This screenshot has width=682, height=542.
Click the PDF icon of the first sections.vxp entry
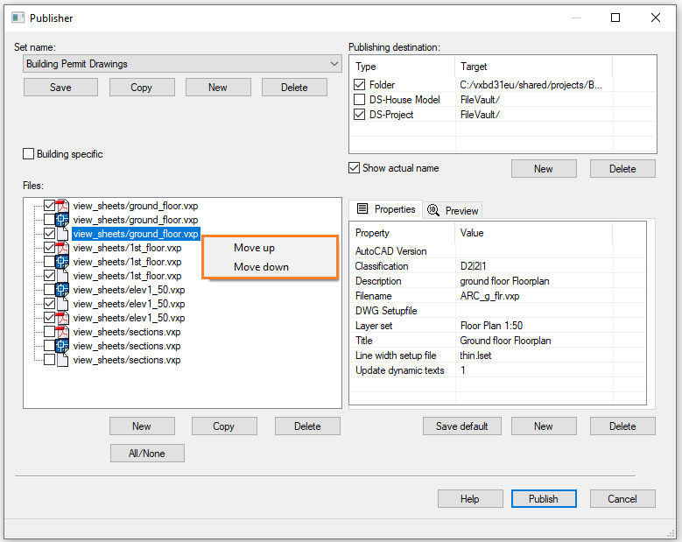63,332
